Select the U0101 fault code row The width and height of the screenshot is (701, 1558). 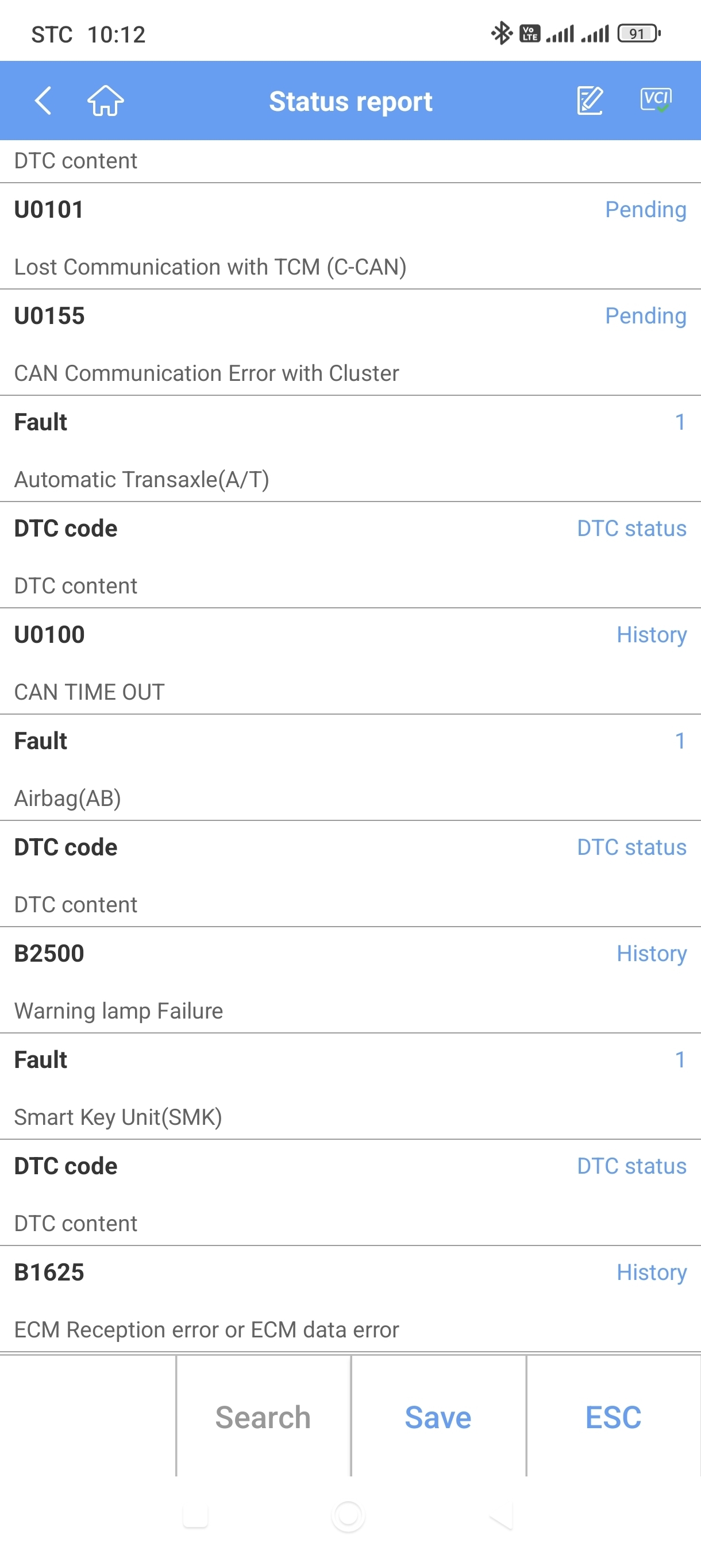[49, 210]
